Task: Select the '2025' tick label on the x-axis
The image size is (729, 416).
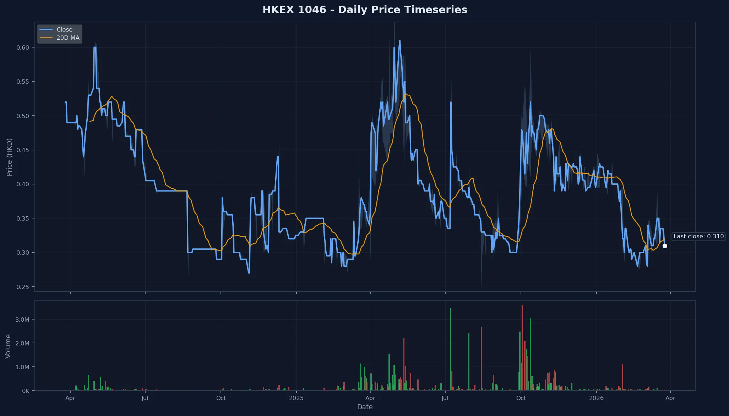Action: click(x=297, y=398)
